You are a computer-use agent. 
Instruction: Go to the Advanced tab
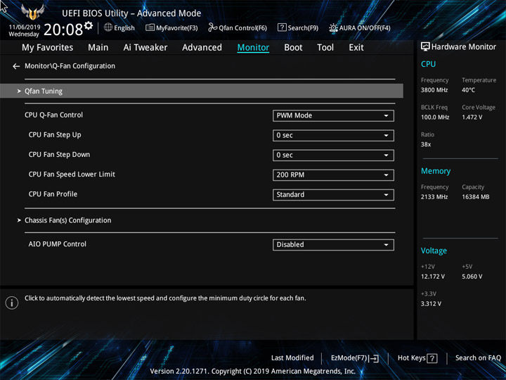pos(202,48)
